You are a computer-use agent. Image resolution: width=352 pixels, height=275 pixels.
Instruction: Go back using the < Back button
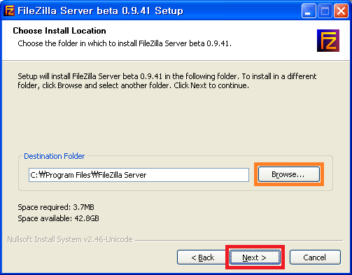[202, 258]
